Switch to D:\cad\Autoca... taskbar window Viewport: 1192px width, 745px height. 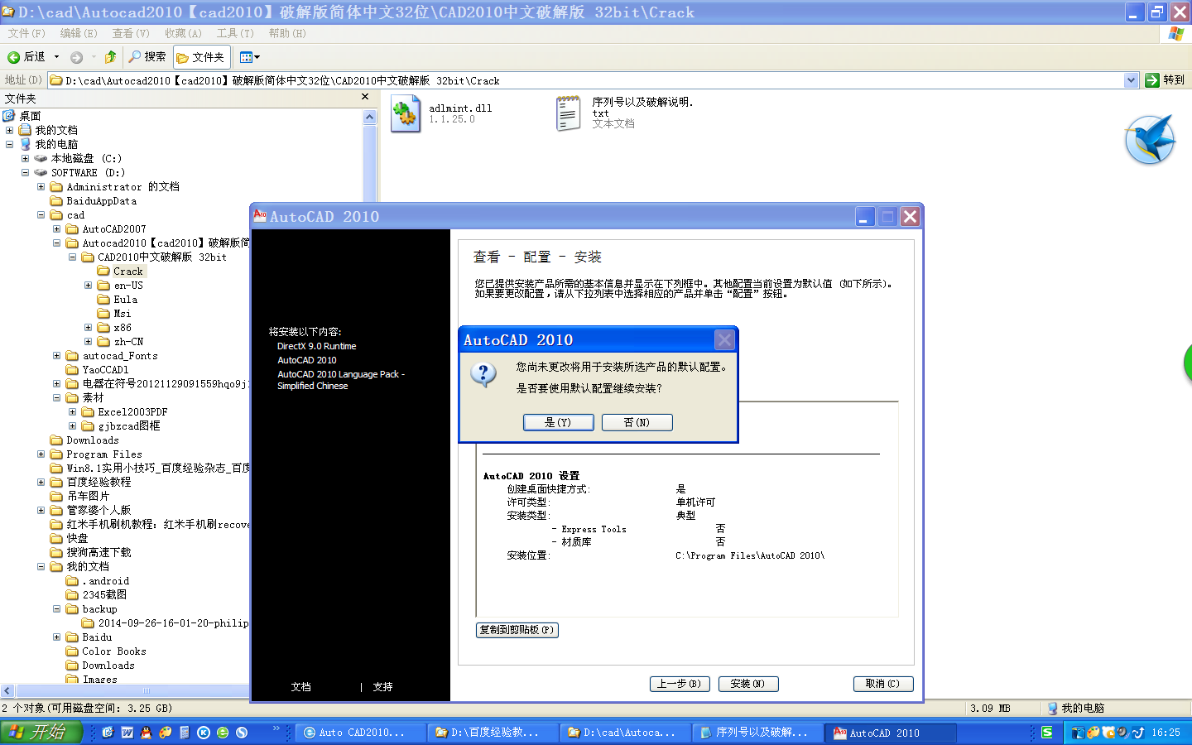coord(627,733)
